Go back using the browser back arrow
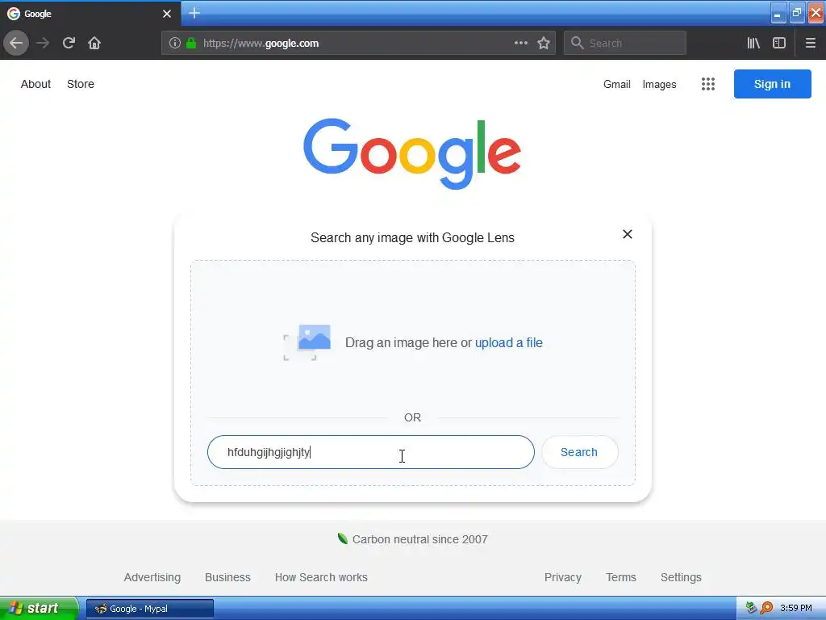The height and width of the screenshot is (620, 826). (16, 43)
